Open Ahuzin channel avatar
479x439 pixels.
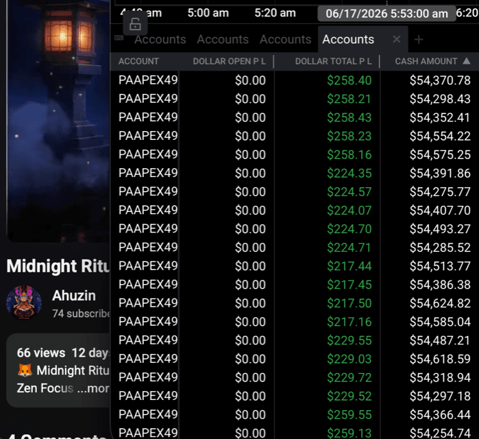coord(24,302)
